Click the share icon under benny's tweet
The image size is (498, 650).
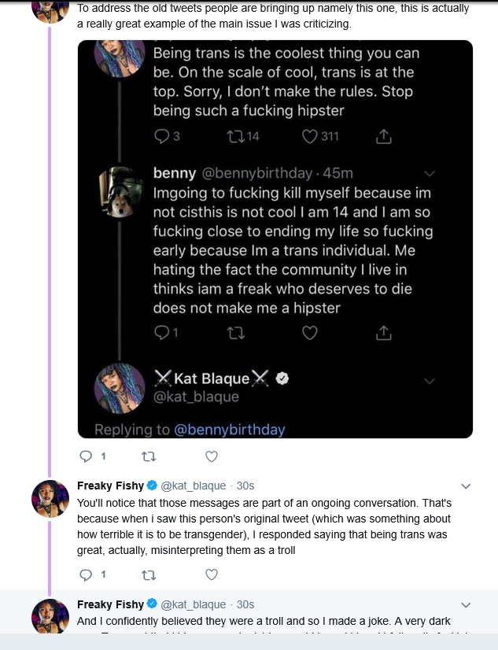[384, 334]
